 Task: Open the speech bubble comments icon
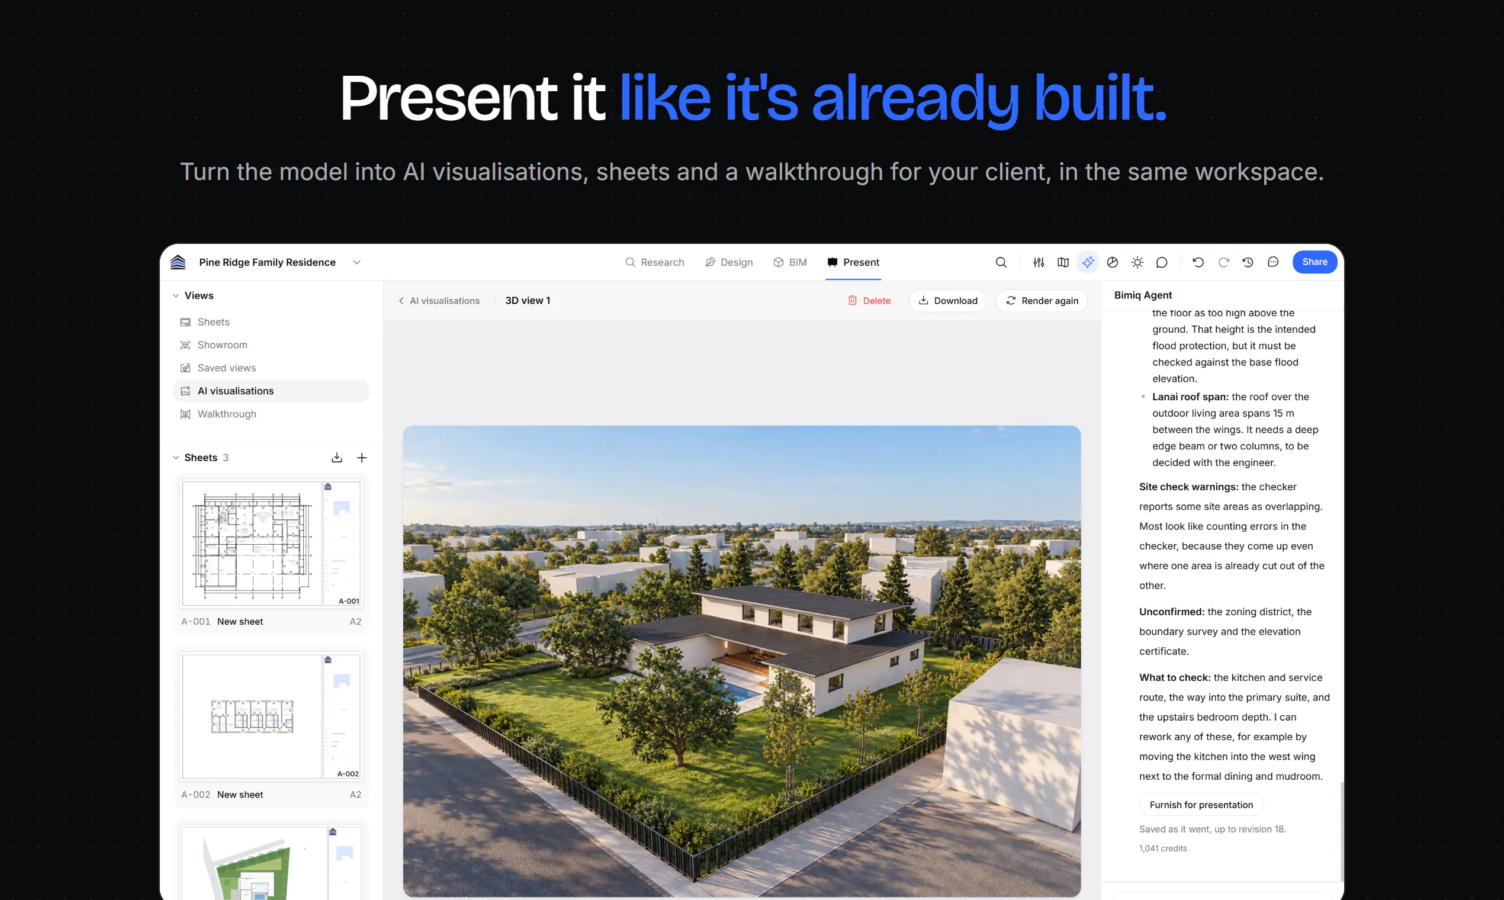1162,262
